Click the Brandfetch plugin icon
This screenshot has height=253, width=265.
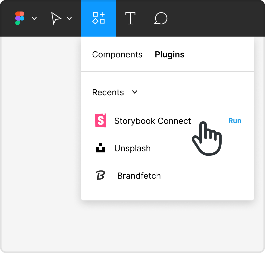coord(101,175)
